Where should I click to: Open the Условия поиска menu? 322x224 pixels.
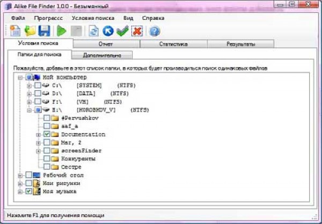pyautogui.click(x=93, y=18)
